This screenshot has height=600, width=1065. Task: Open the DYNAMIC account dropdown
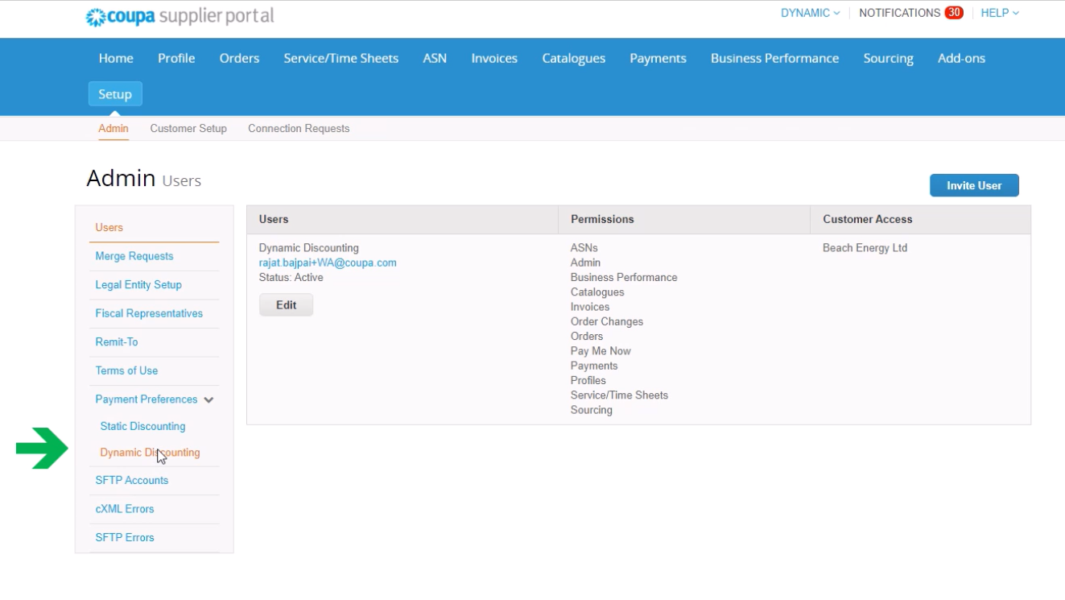click(x=810, y=13)
